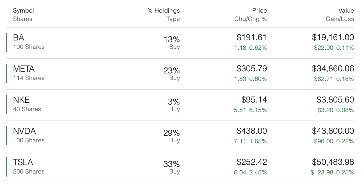Viewport: 362px width, 190px height.
Task: Click the Chg/Chg % subheader
Action: [x=250, y=19]
